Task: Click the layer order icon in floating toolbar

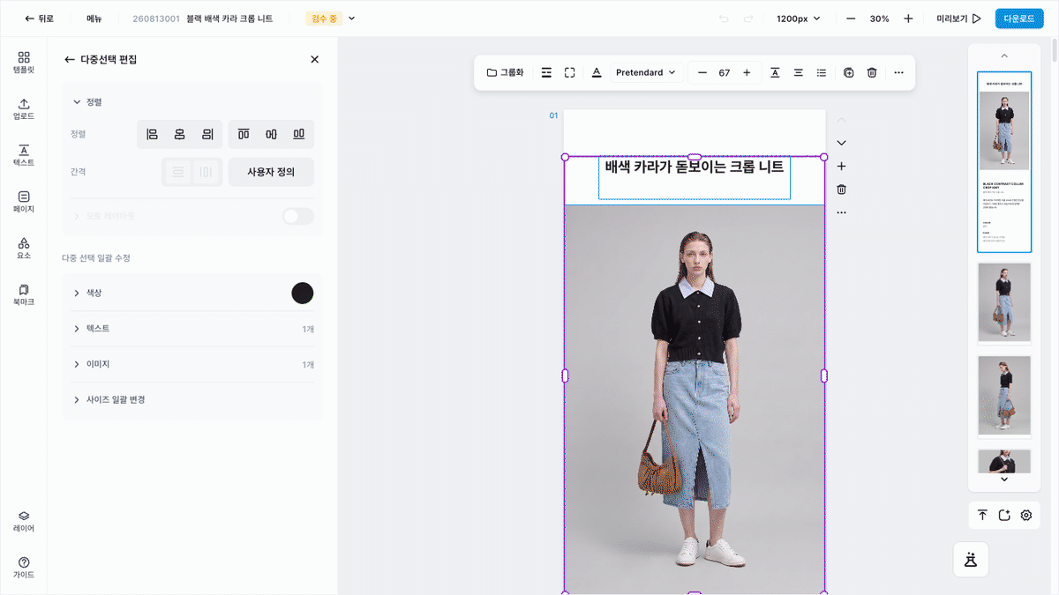Action: [x=546, y=72]
